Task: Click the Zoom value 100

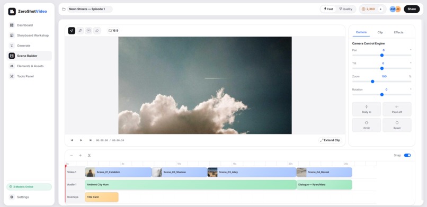Action: (x=384, y=76)
